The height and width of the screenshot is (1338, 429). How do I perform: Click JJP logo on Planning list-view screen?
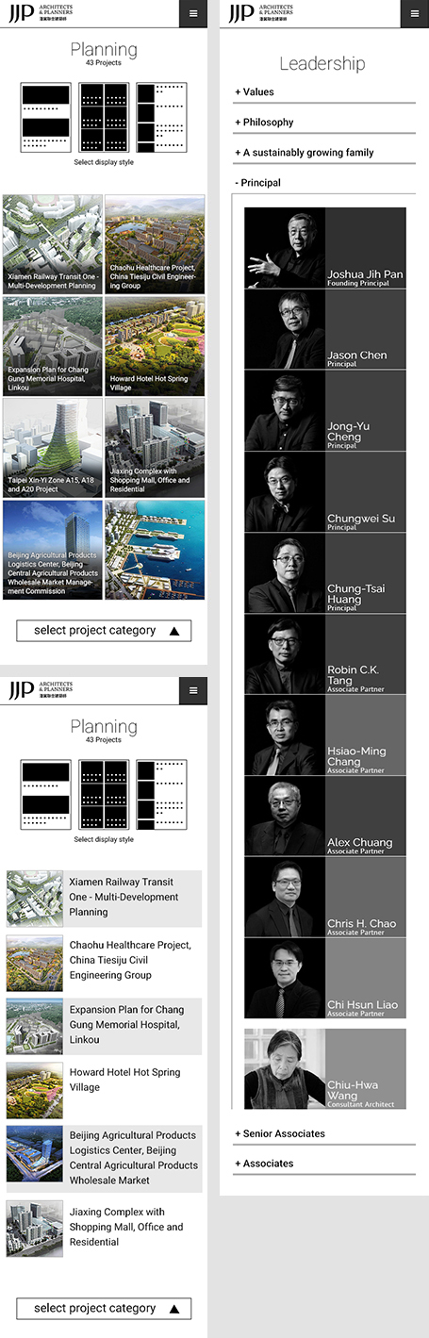pos(41,689)
